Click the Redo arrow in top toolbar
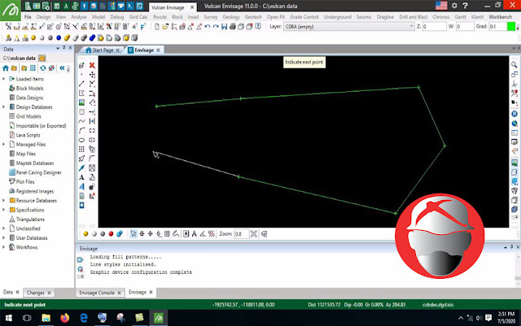Viewport: 521px width, 326px height. pyautogui.click(x=216, y=27)
